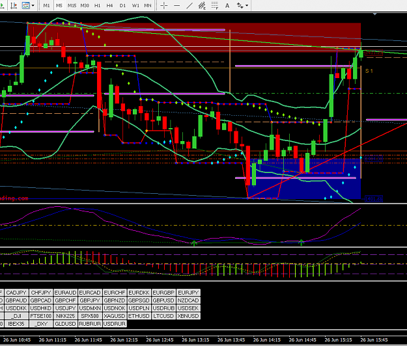Select the crosshair cursor tool
This screenshot has width=407, height=346.
click(164, 5)
